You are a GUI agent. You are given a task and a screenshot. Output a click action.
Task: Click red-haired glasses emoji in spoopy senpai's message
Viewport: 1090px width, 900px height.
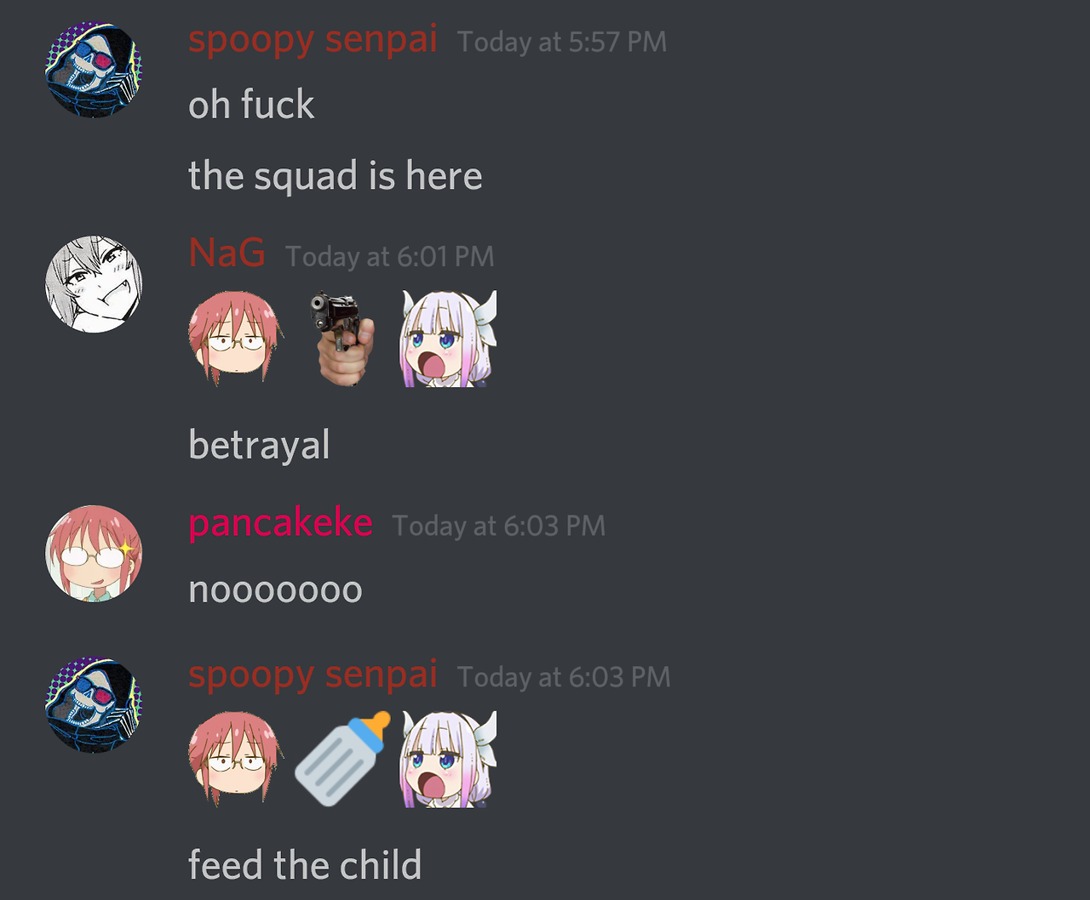coord(235,759)
